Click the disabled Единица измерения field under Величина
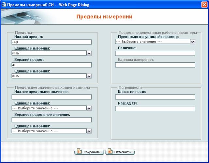This screenshot has height=163, width=209. (155, 65)
